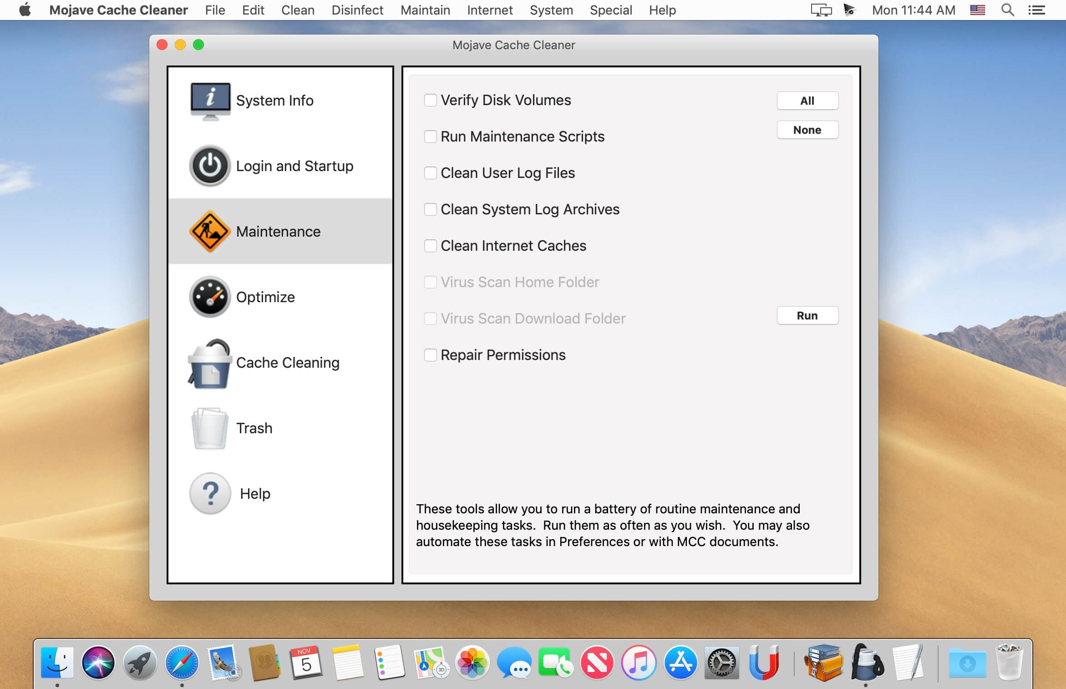Open Calendar icon showing Nov 5
This screenshot has width=1066, height=689.
tap(306, 662)
